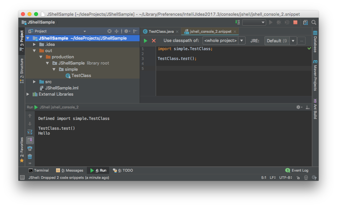Click the main toolbar Run triangle icon
This screenshot has height=207, width=337.
pyautogui.click(x=271, y=22)
